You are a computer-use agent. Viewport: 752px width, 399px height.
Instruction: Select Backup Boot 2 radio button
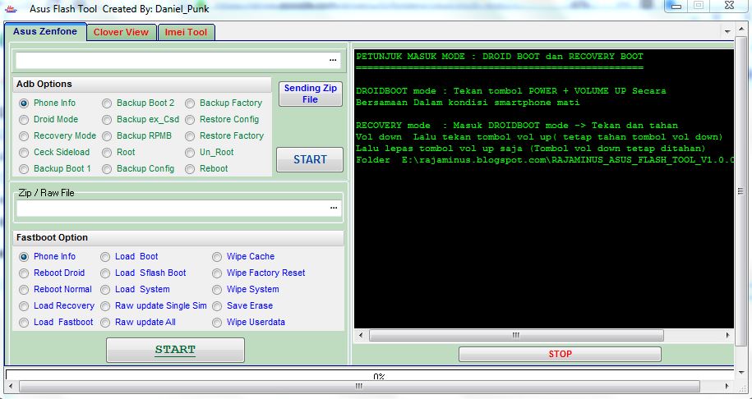point(107,103)
